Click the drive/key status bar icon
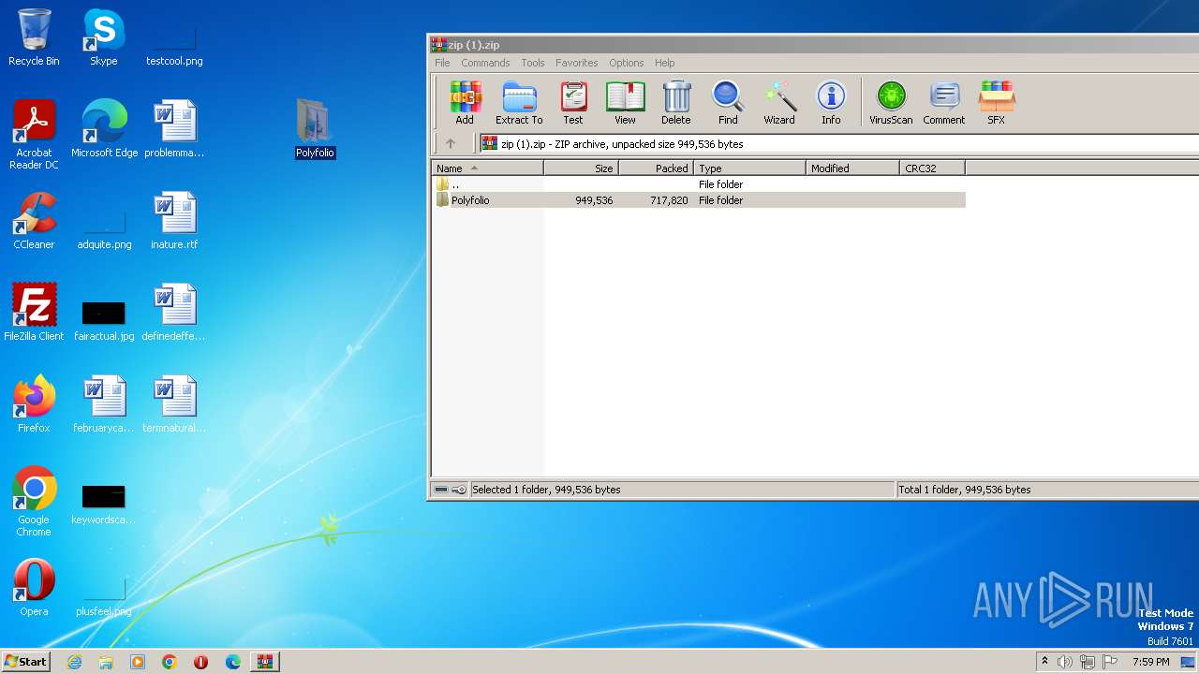The height and width of the screenshot is (674, 1199). tap(451, 490)
